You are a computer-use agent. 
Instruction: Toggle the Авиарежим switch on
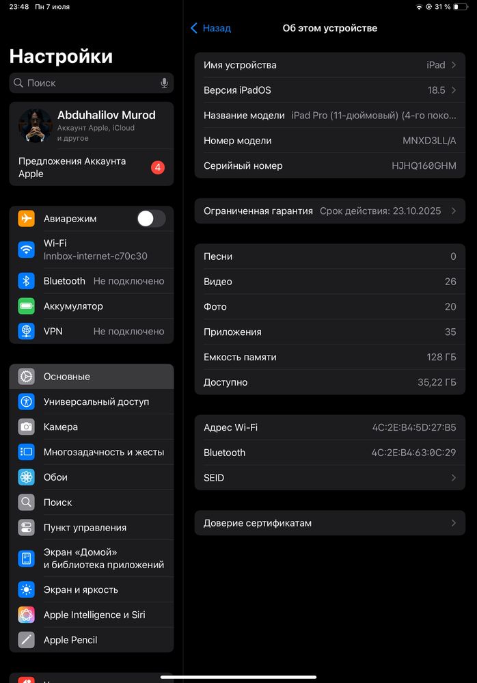(151, 218)
